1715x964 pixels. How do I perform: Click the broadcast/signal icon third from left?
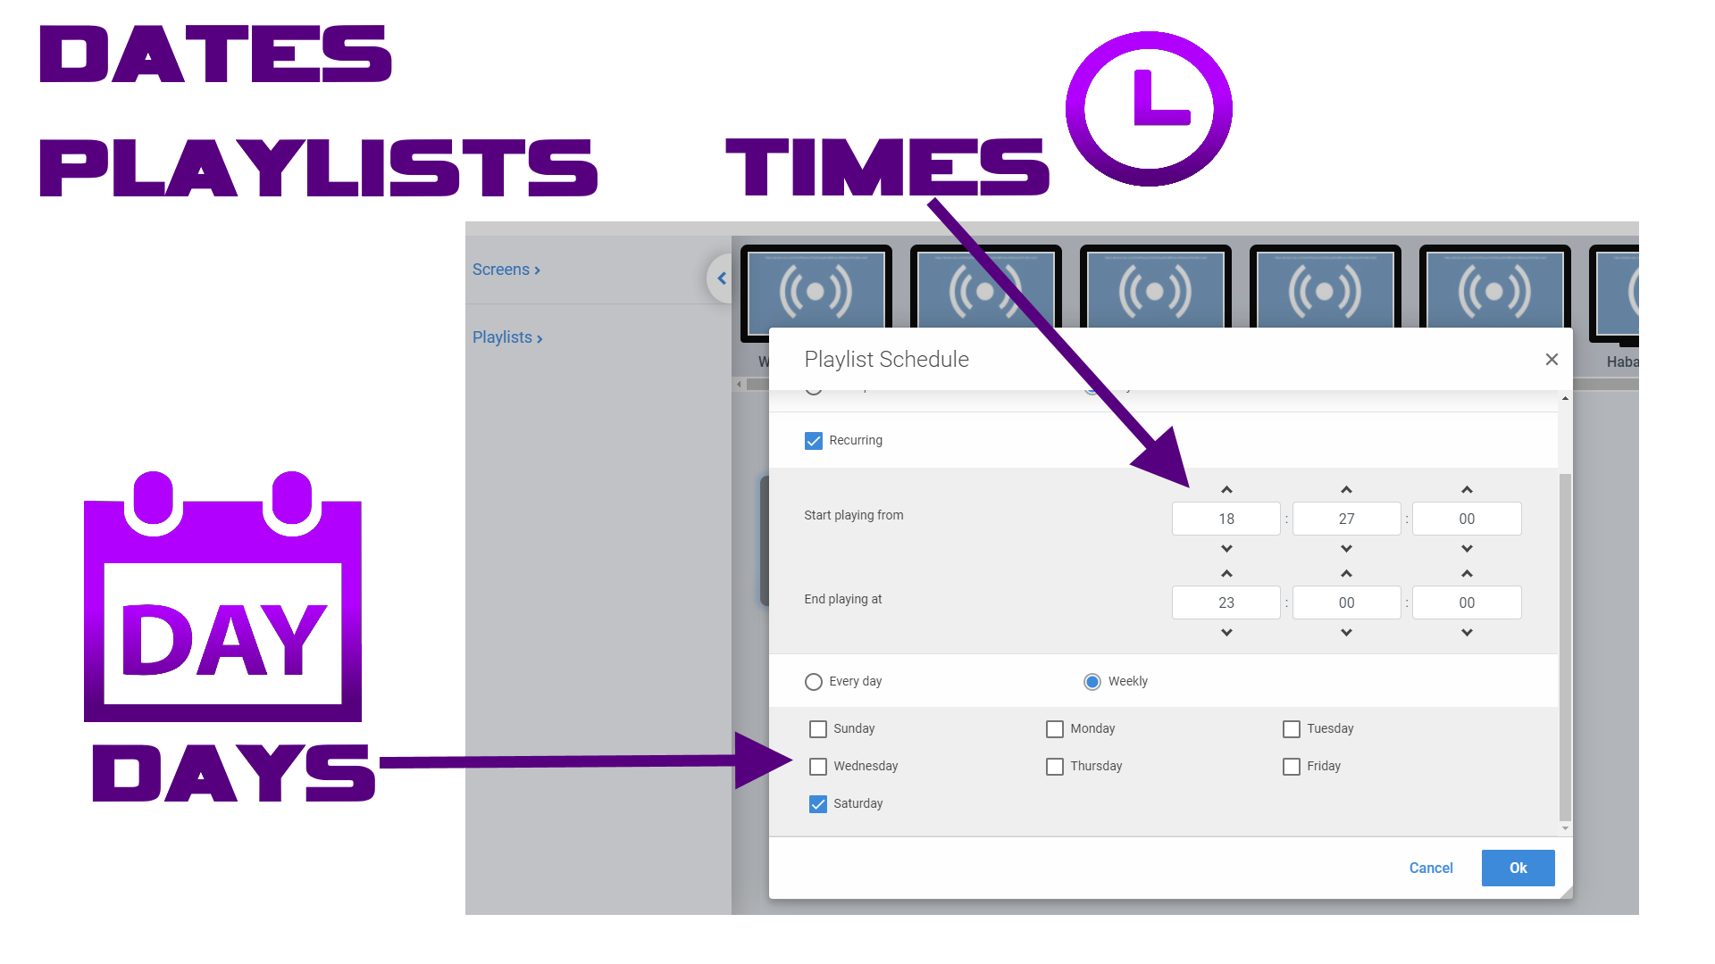coord(1157,292)
